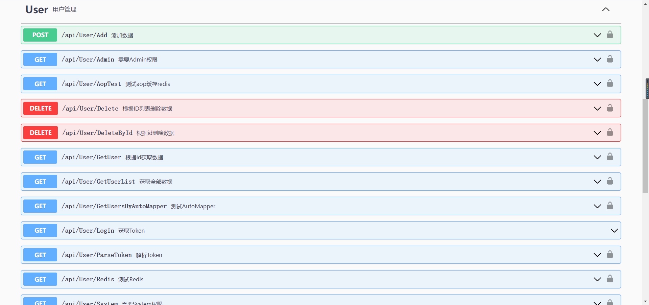Click the description '添加数据'
Viewport: 649px width, 305px height.
(122, 35)
